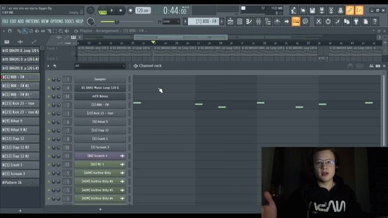388x218 pixels.
Task: Click the main volume knob
Action: (x=90, y=22)
